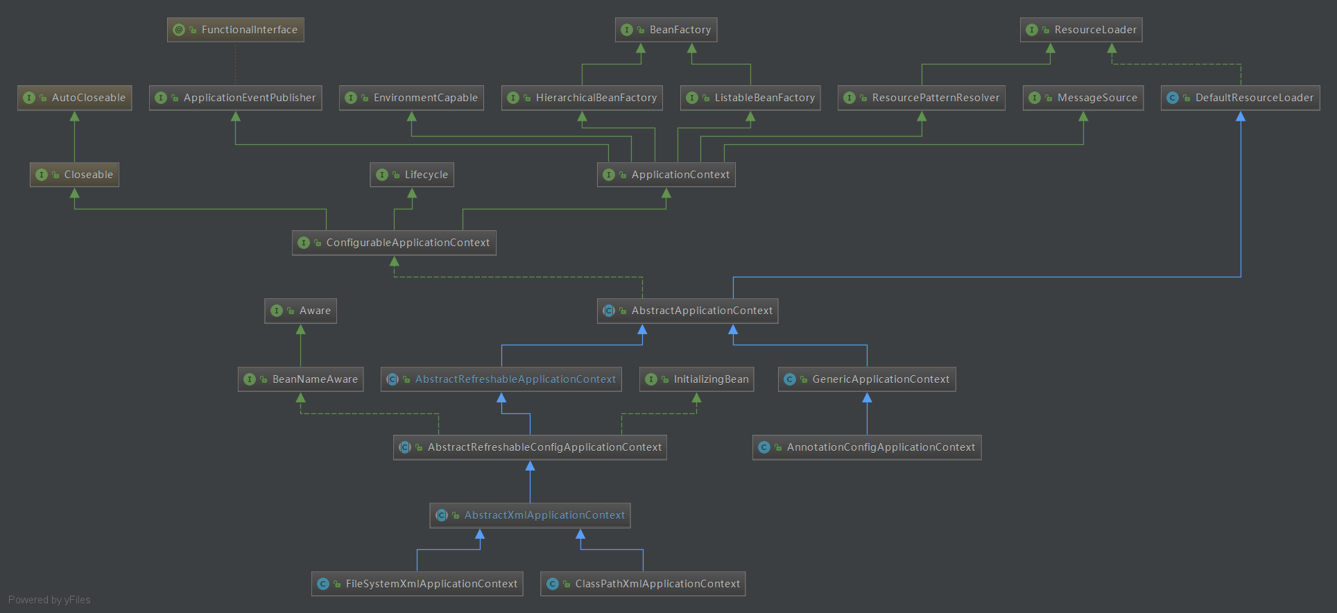This screenshot has height=613, width=1337.
Task: Click the class icon on ClassPathXmlApplicationContext
Action: click(553, 584)
